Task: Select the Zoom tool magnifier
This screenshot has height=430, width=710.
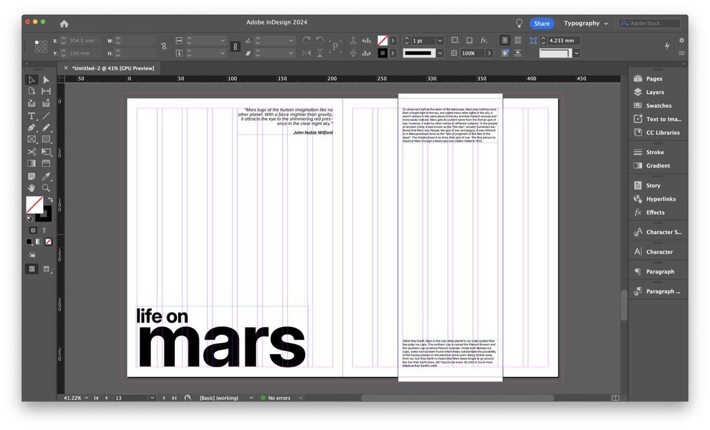Action: click(x=46, y=188)
